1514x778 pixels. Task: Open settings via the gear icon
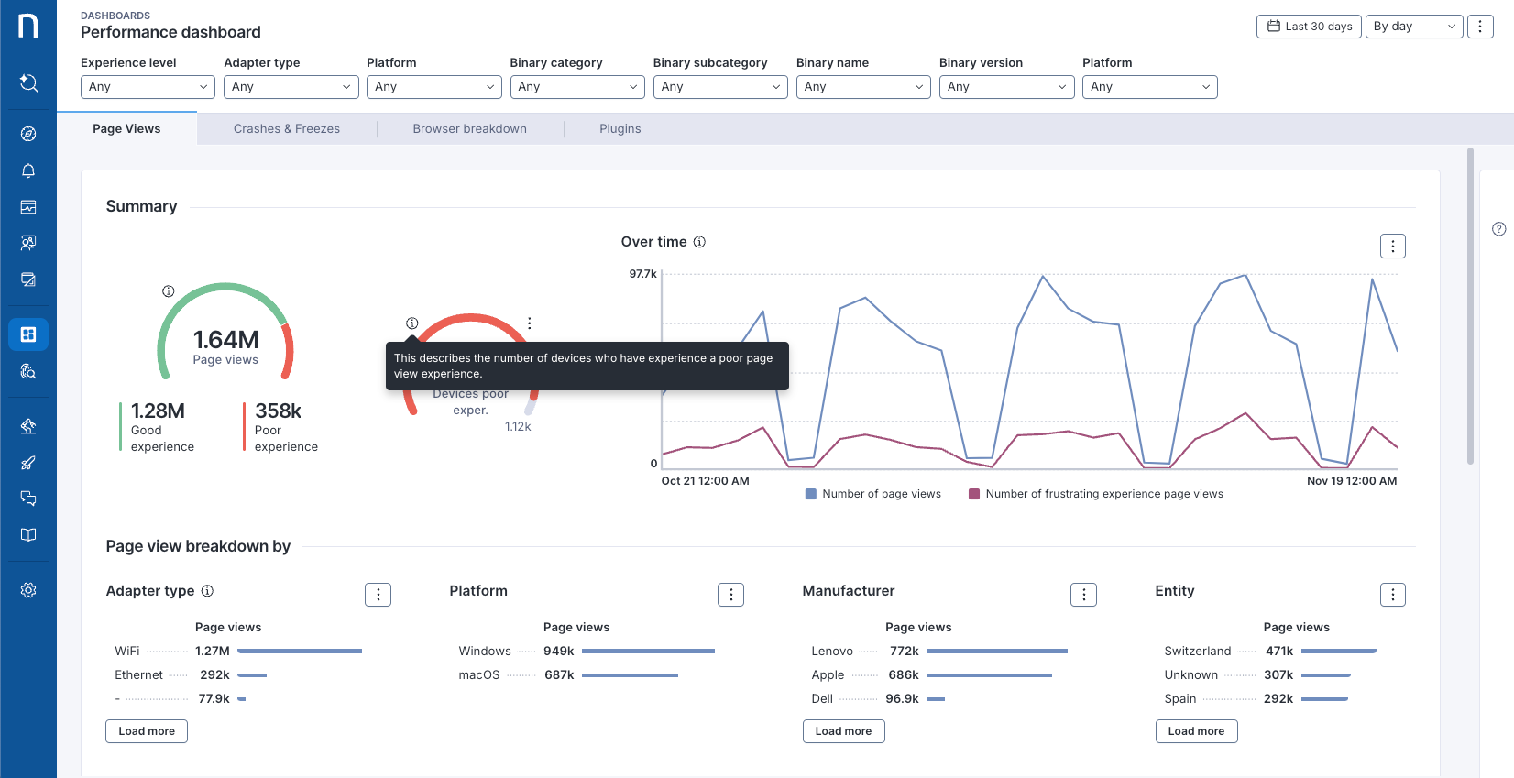click(28, 590)
